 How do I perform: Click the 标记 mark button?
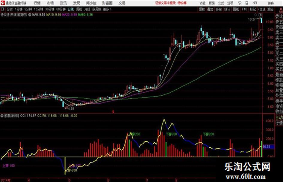click(253, 9)
